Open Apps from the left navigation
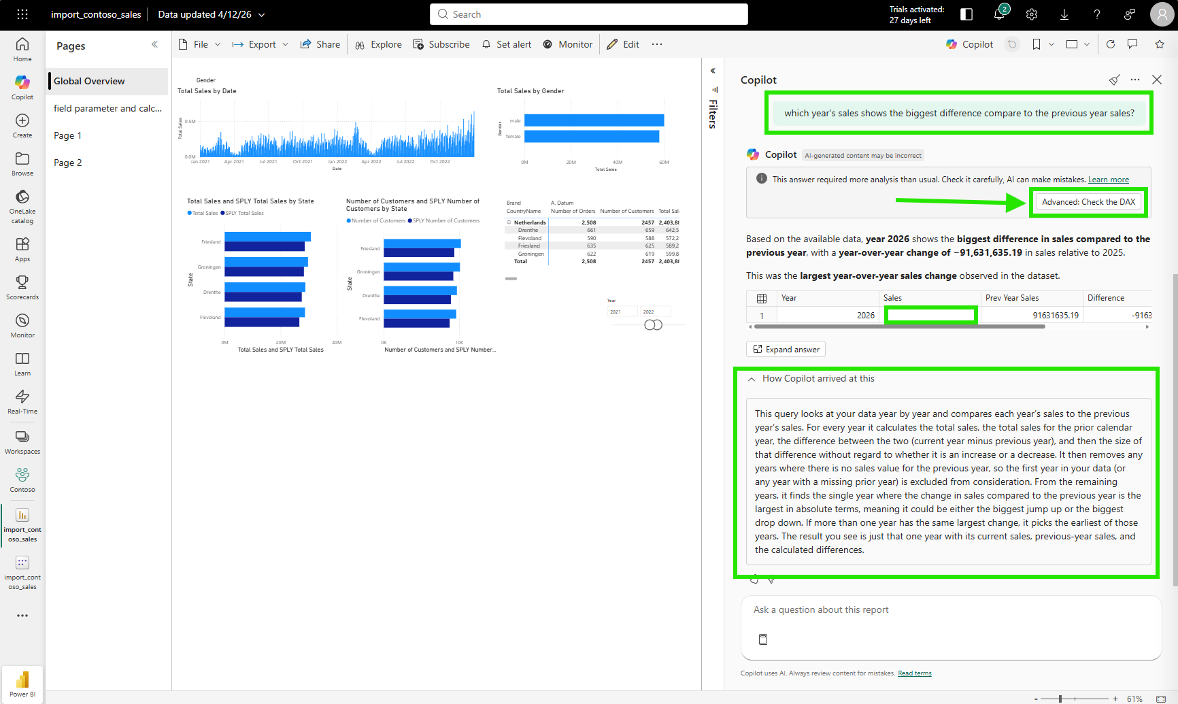1178x704 pixels. point(22,250)
